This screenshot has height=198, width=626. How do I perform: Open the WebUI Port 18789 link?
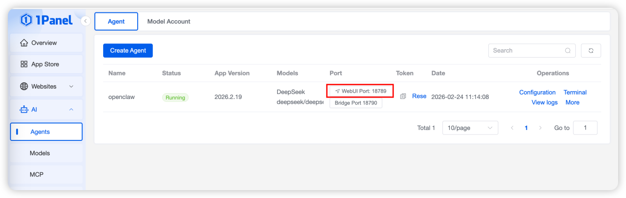[x=360, y=91]
